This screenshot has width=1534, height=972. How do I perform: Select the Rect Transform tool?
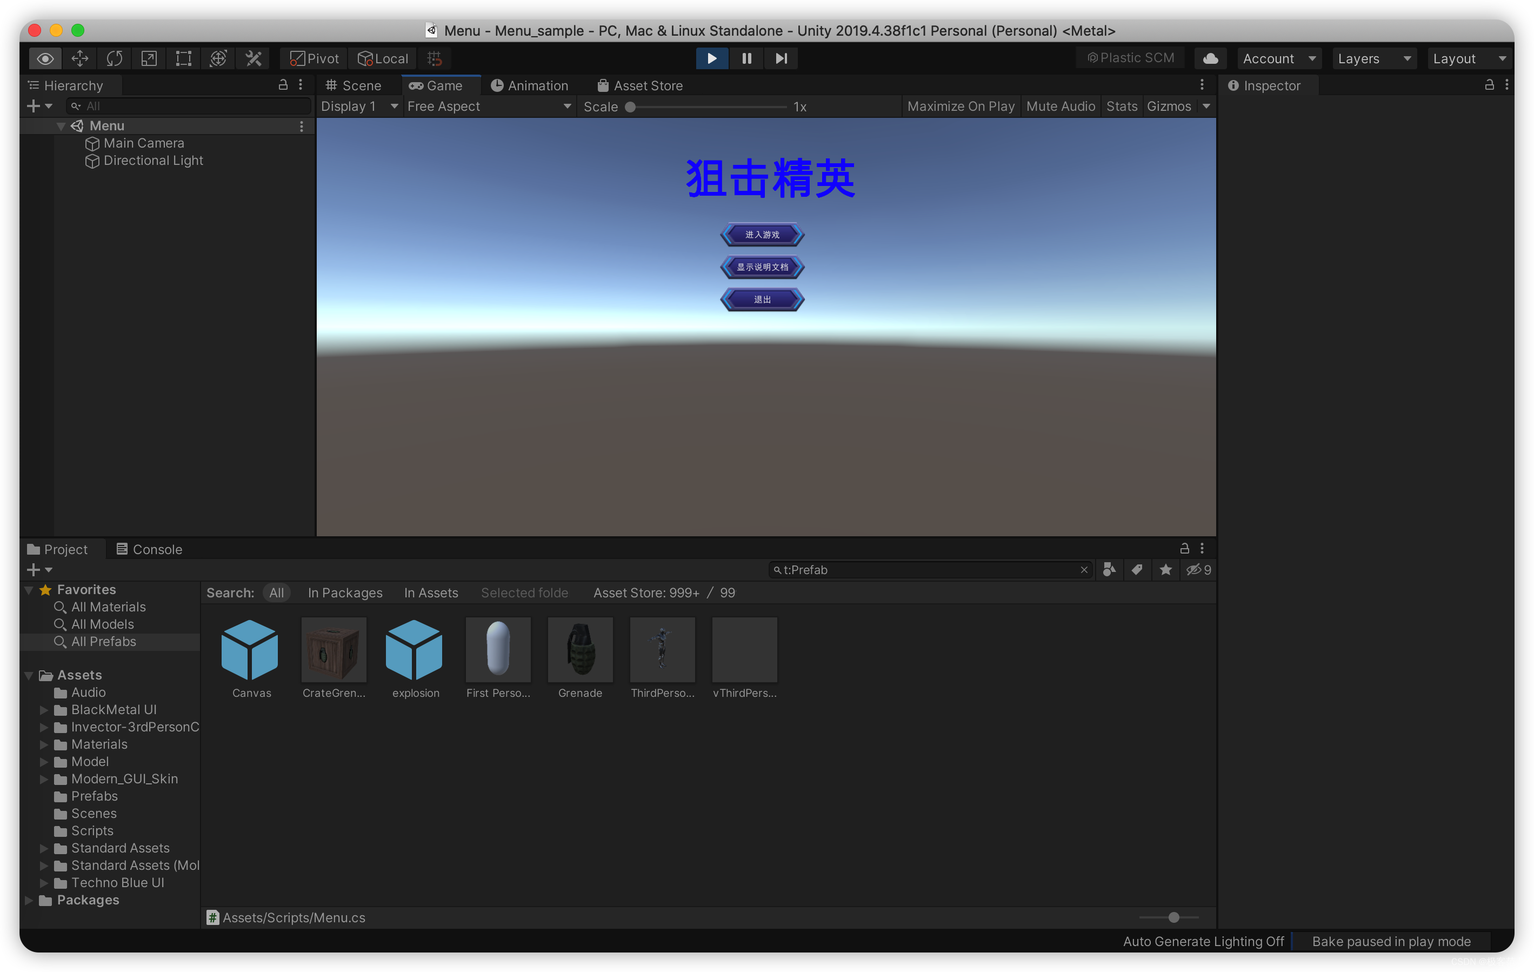[183, 58]
